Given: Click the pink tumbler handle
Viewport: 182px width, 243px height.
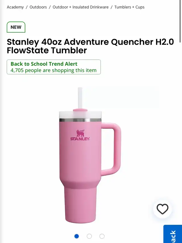Looking at the screenshot, I should (111, 149).
